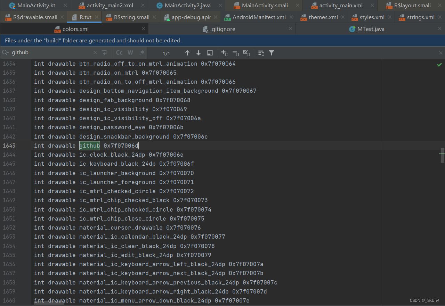Close the find bar
445x306 pixels.
point(441,53)
